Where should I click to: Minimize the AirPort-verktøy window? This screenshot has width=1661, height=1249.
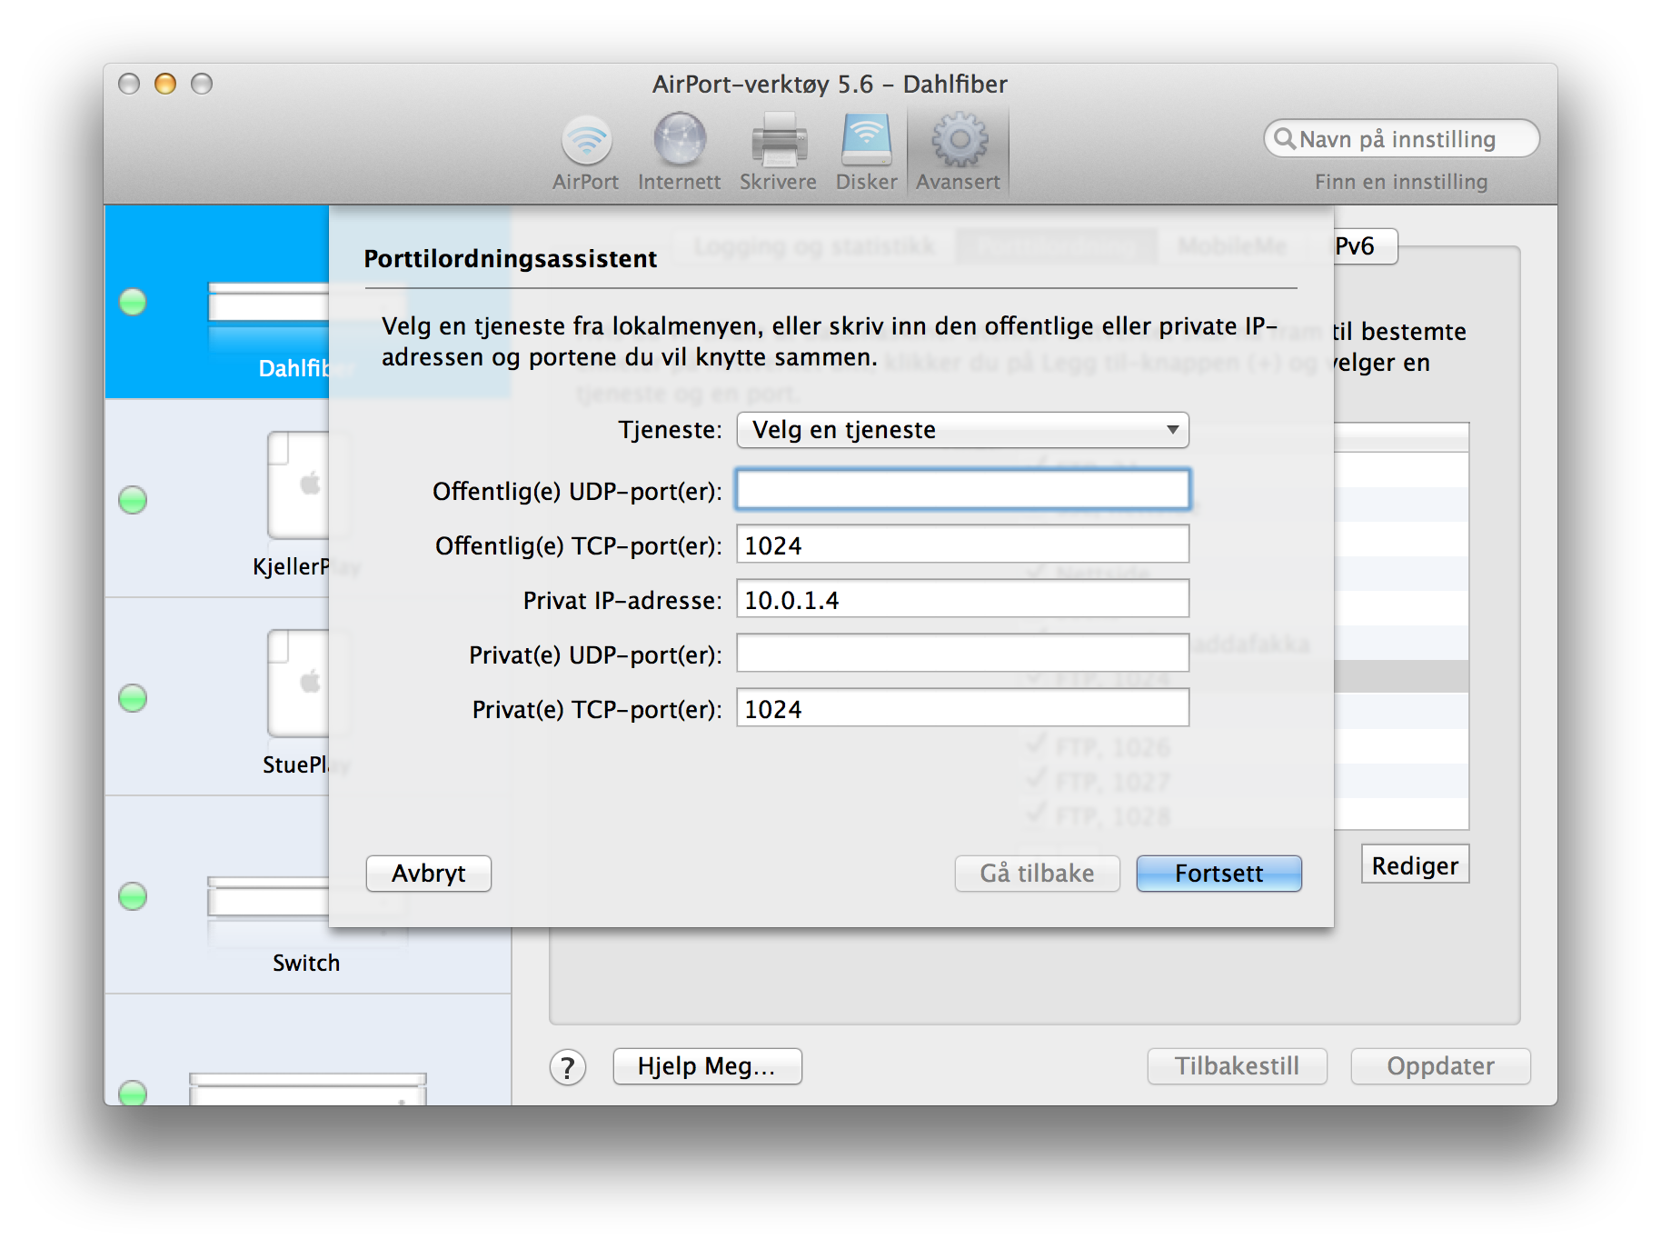[x=165, y=84]
